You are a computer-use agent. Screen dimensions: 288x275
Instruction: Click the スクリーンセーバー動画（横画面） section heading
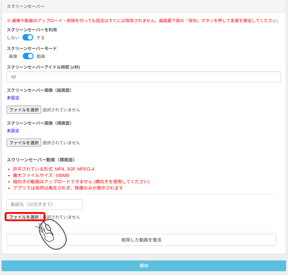pyautogui.click(x=41, y=160)
